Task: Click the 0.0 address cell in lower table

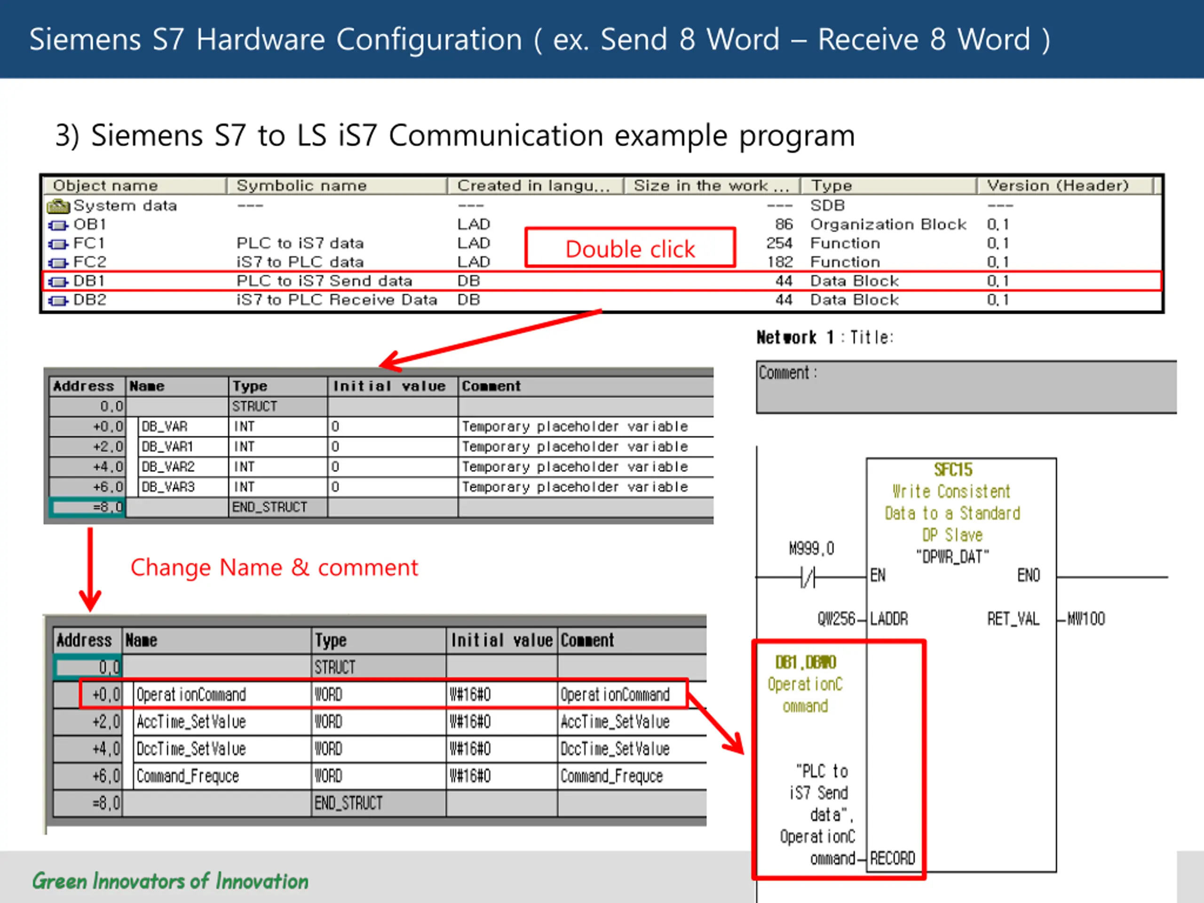Action: [x=87, y=667]
